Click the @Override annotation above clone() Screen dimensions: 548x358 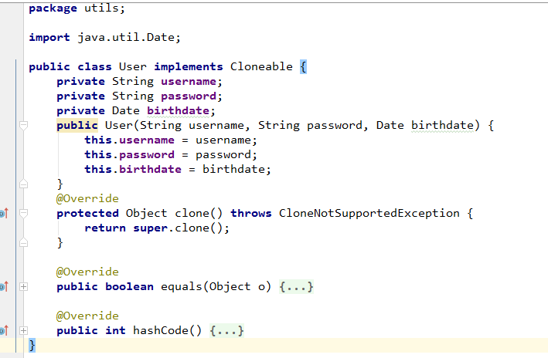click(87, 198)
